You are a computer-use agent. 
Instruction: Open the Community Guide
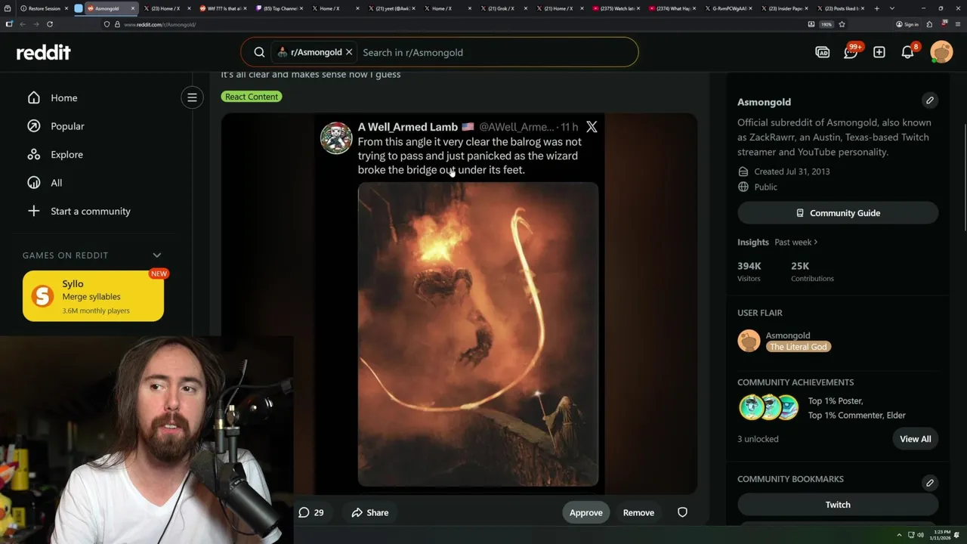[x=838, y=213]
